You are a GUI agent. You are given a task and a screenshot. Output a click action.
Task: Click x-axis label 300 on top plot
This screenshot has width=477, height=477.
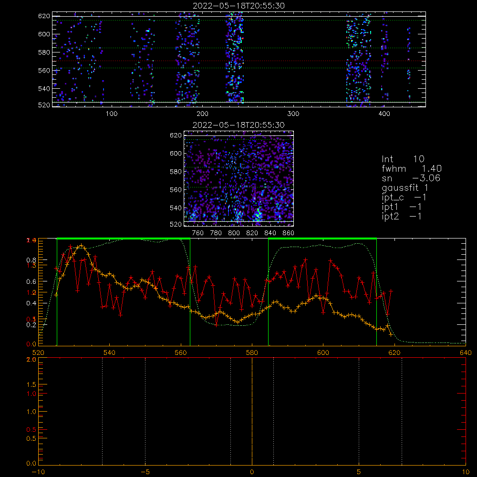pos(293,114)
